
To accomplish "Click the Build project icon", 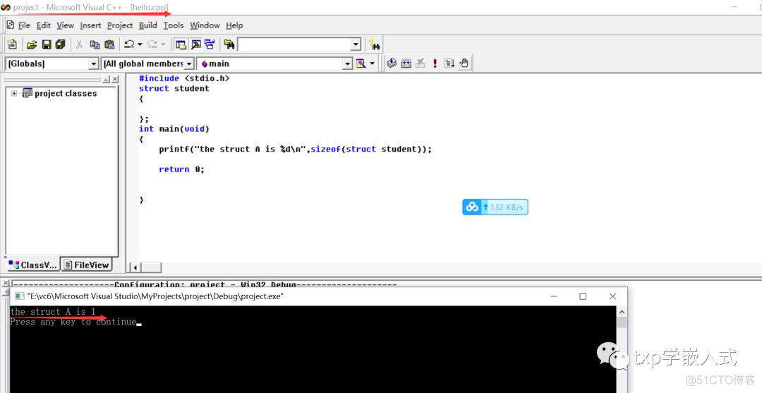I will point(406,64).
